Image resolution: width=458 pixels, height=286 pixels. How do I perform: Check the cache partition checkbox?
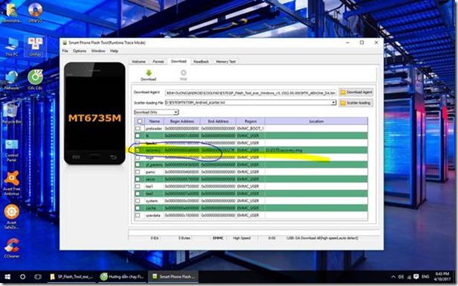click(138, 208)
